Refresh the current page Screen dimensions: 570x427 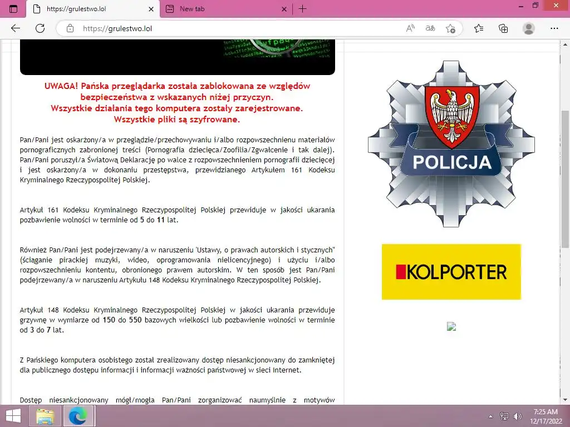pos(40,28)
